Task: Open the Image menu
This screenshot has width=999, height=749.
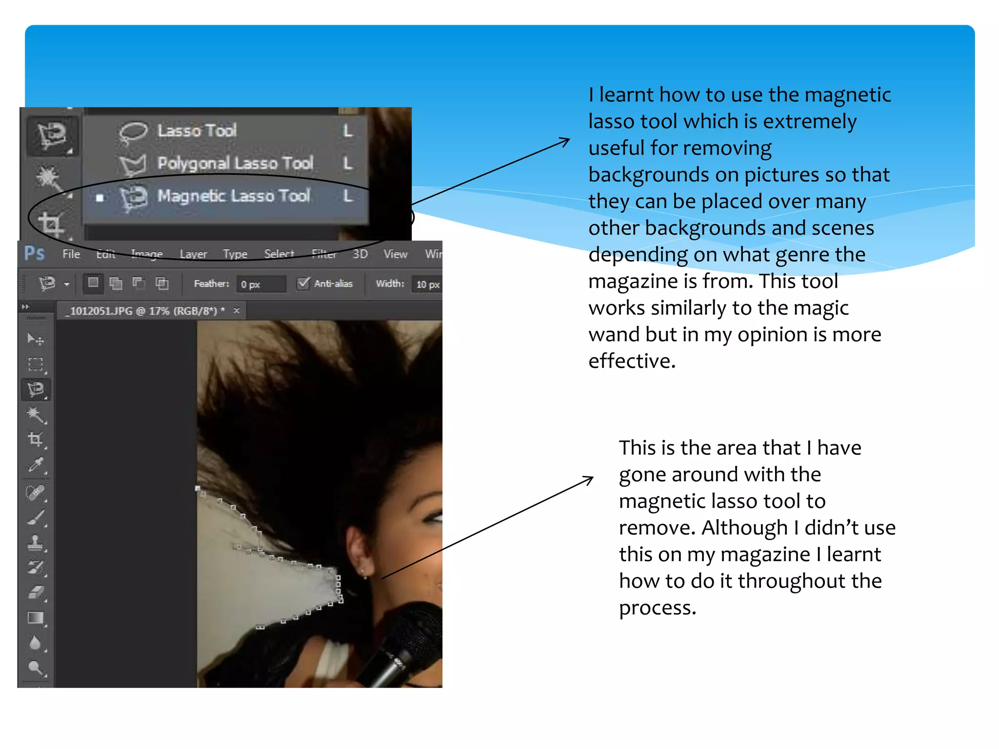Action: click(x=147, y=254)
